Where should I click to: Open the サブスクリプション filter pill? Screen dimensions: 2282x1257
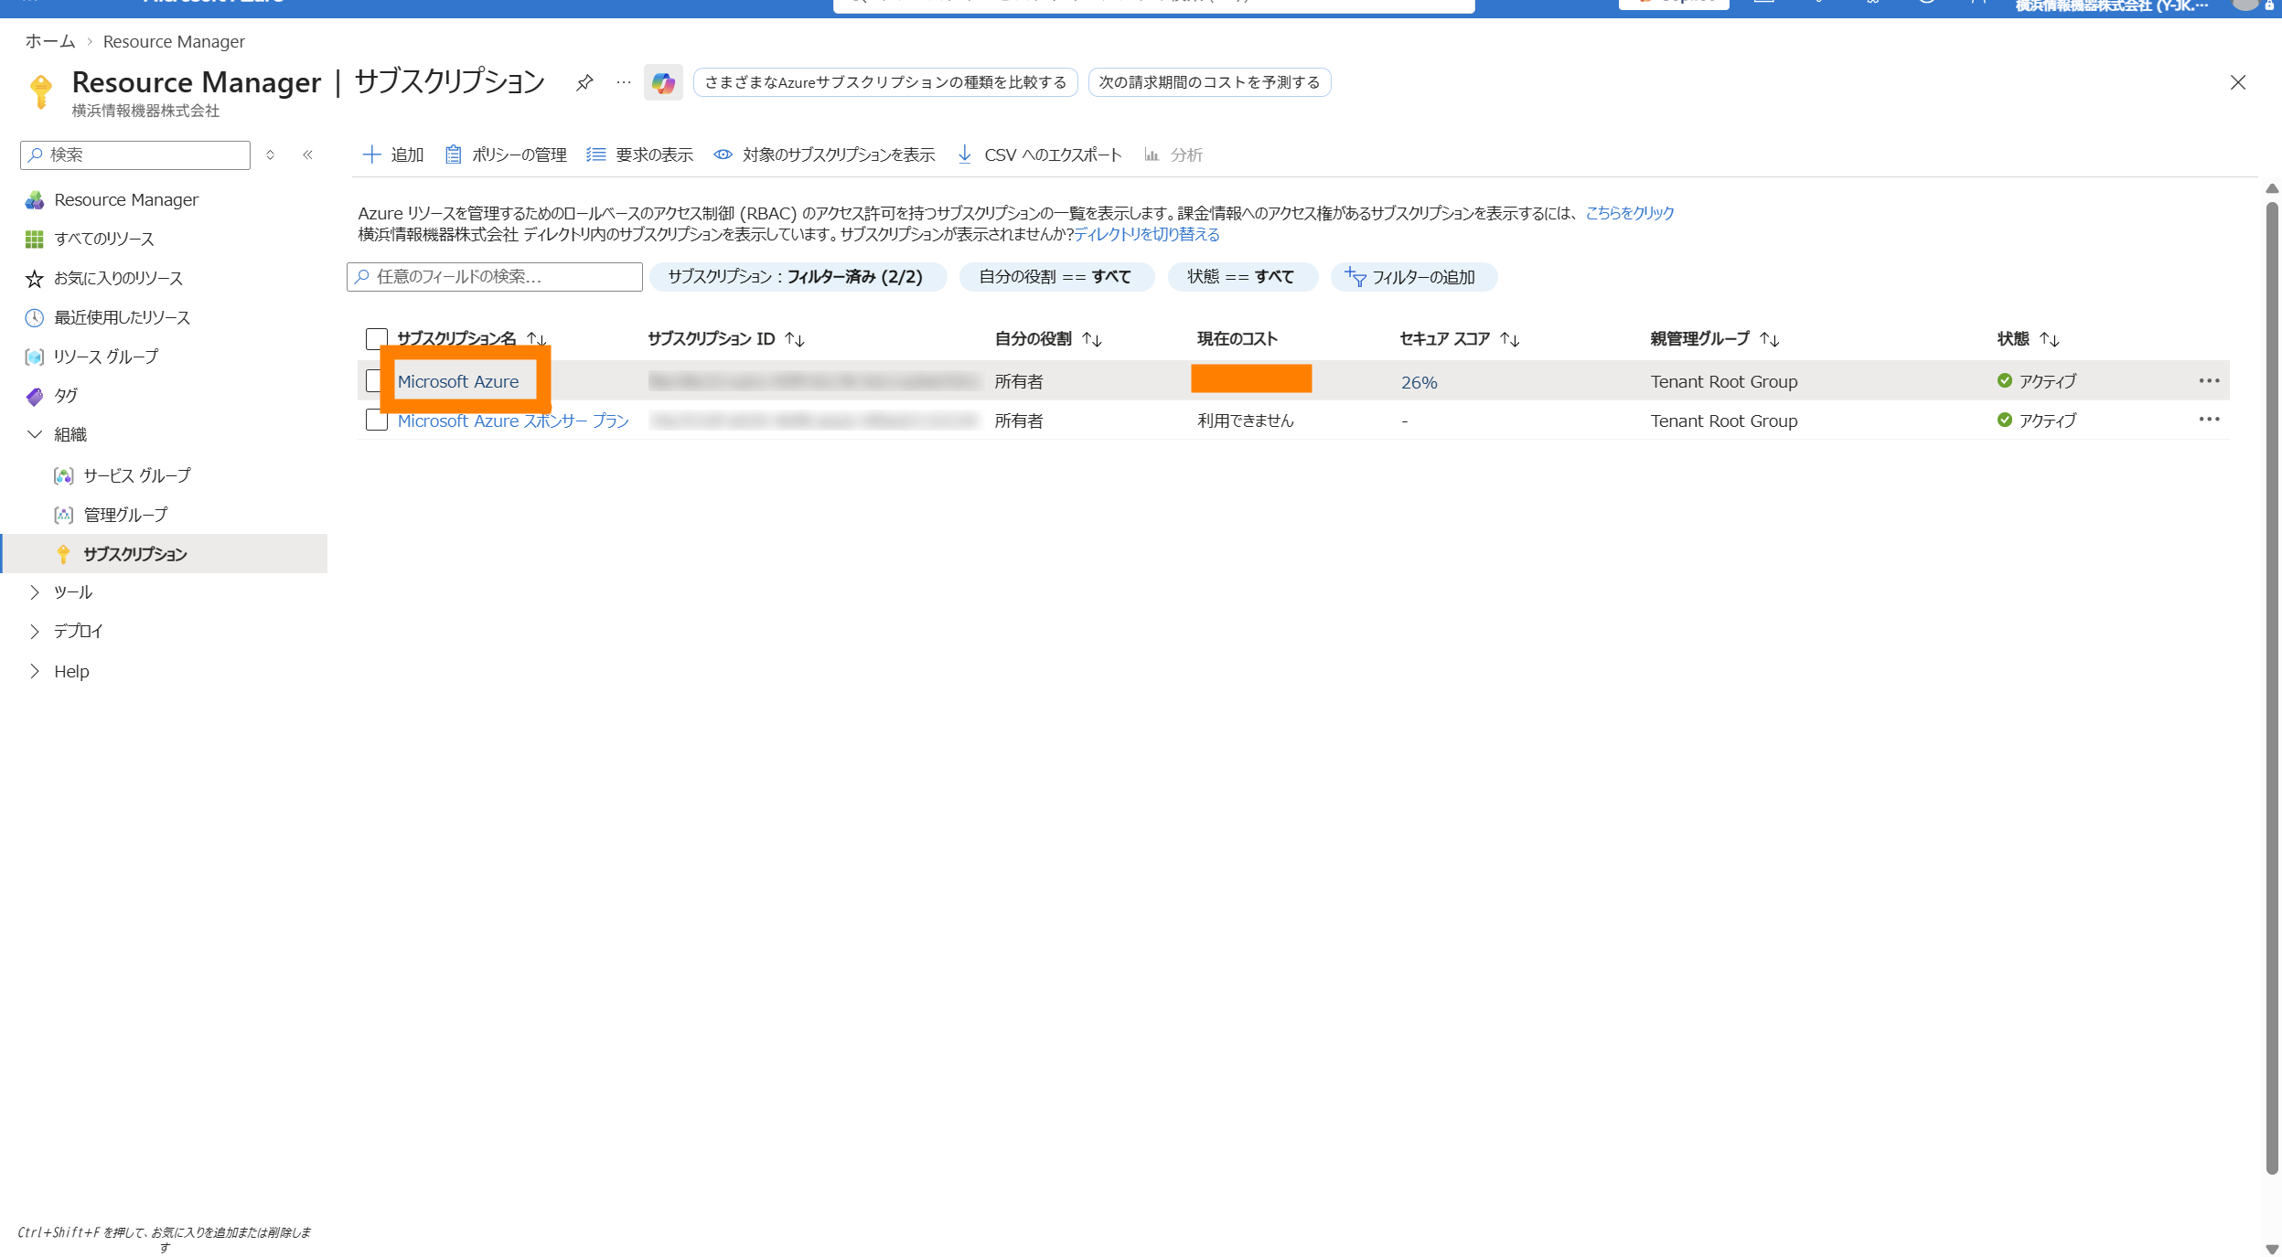[x=798, y=277]
